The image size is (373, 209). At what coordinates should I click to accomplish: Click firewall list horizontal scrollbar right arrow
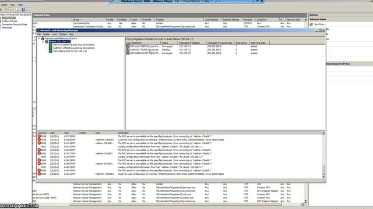(302, 204)
